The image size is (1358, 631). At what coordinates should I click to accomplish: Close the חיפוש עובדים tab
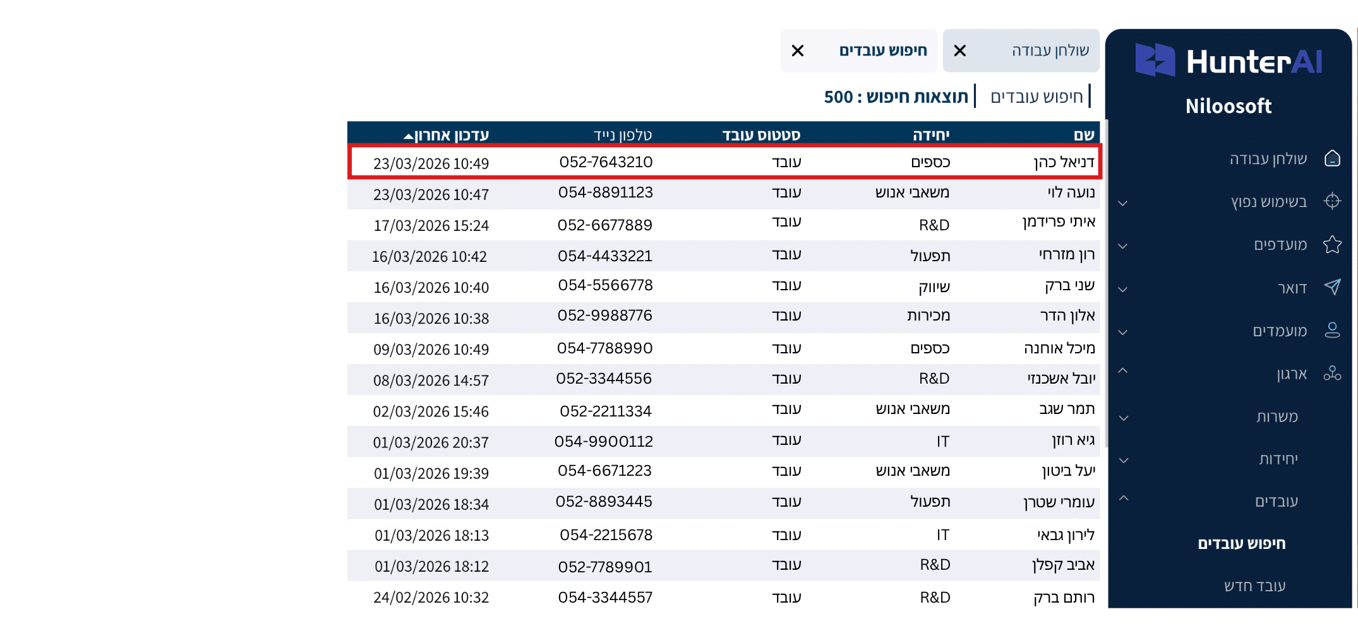click(798, 50)
